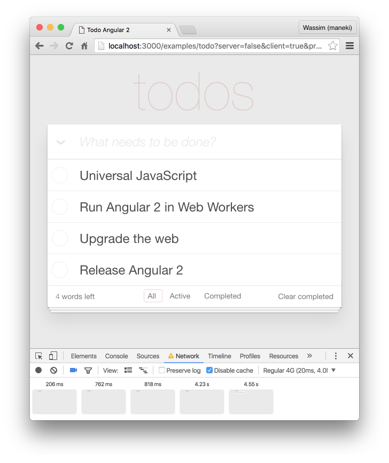Reload the page with the refresh icon

69,46
